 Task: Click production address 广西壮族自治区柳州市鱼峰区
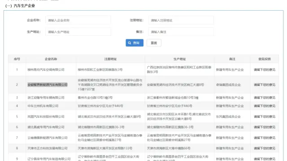click(179, 70)
